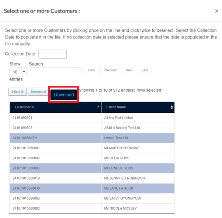Open the Show entries dropdown
The height and width of the screenshot is (218, 222).
click(x=18, y=72)
